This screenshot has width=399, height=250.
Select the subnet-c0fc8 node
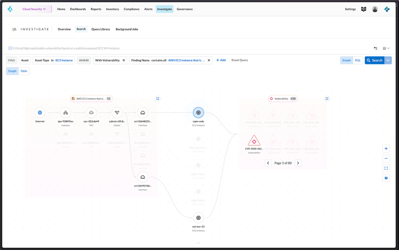(117, 112)
